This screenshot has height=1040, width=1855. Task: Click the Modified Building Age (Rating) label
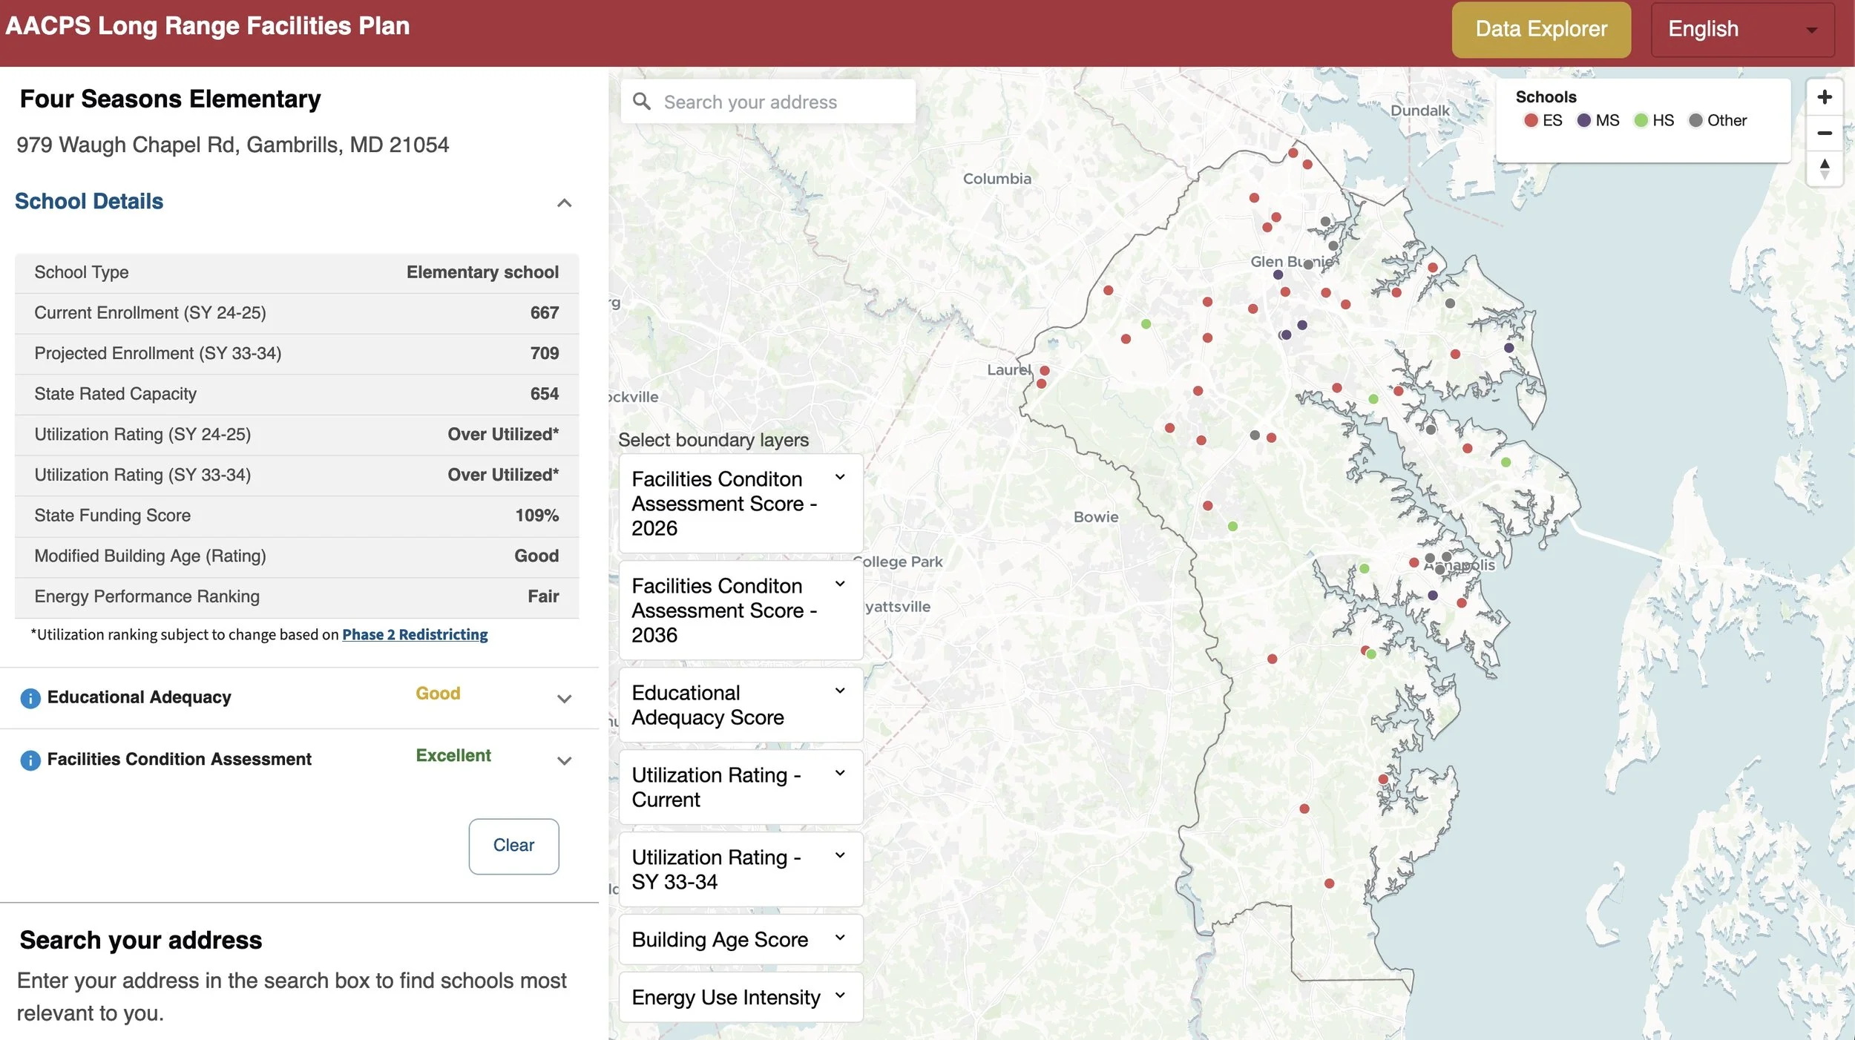point(150,556)
